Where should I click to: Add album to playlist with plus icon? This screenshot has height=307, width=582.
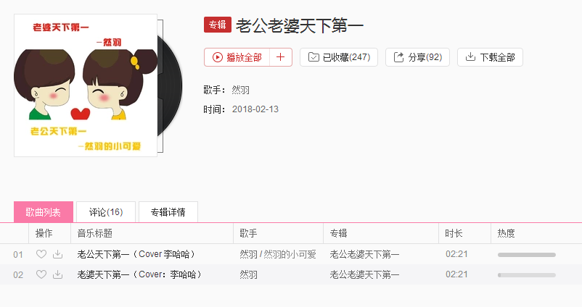pos(281,57)
